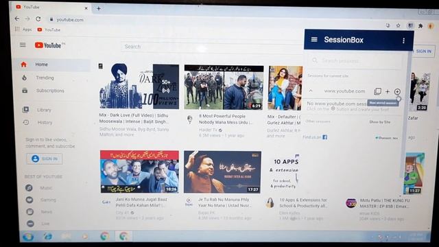Open the 8 Most Powerful People video thumbnail

[x=224, y=87]
